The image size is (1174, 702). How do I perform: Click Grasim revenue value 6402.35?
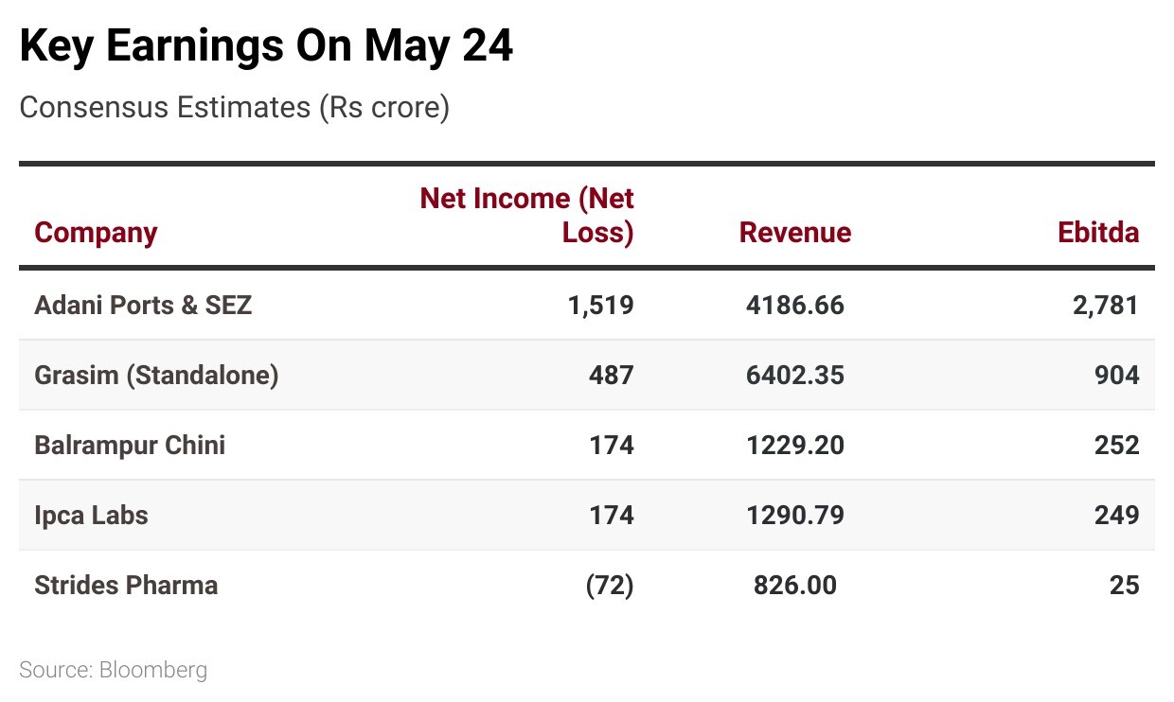[x=794, y=376]
